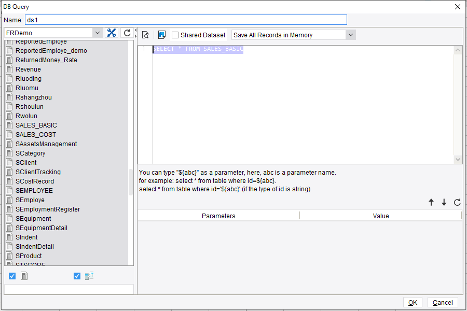
Task: Select the SCostRecord table
Action: [35, 181]
